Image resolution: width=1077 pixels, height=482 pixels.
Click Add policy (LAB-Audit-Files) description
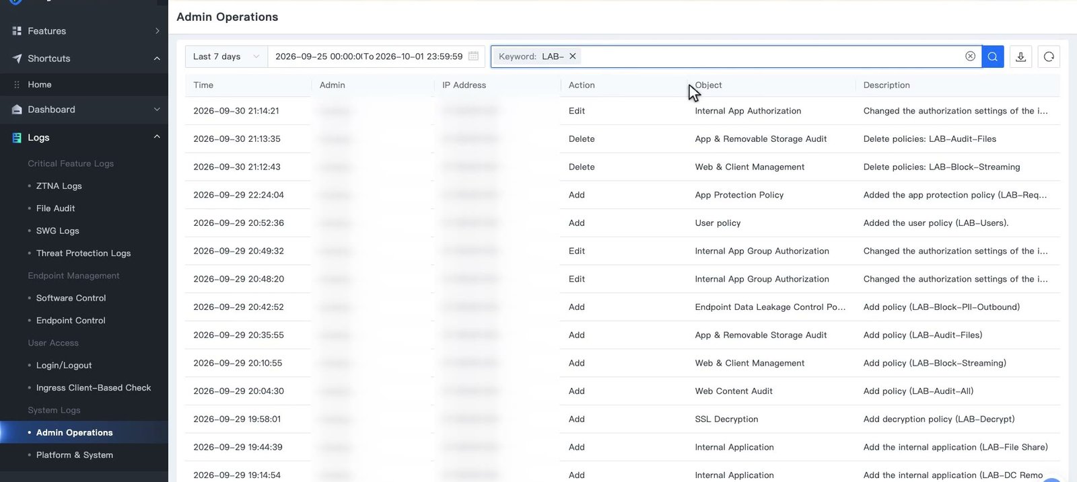(923, 335)
